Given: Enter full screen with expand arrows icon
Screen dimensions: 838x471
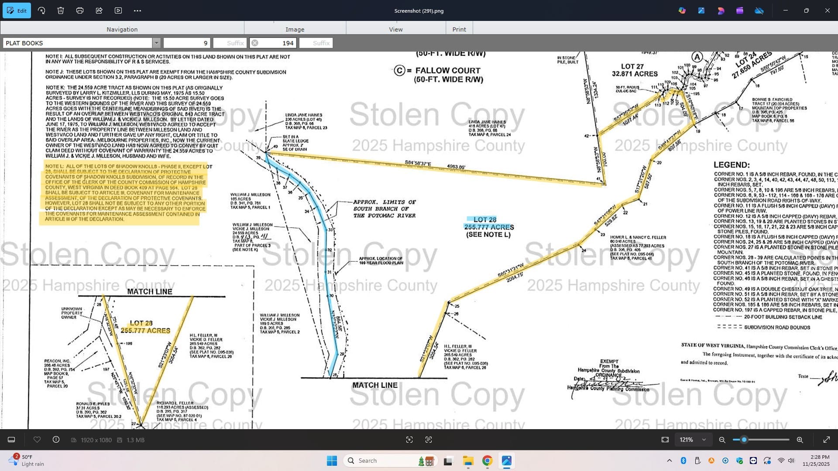Looking at the screenshot, I should [826, 440].
